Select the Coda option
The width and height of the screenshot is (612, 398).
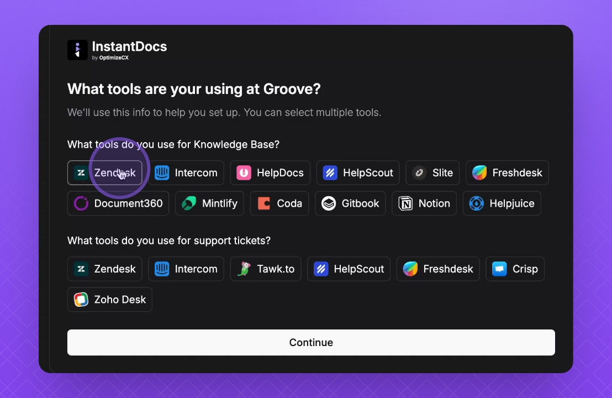279,203
